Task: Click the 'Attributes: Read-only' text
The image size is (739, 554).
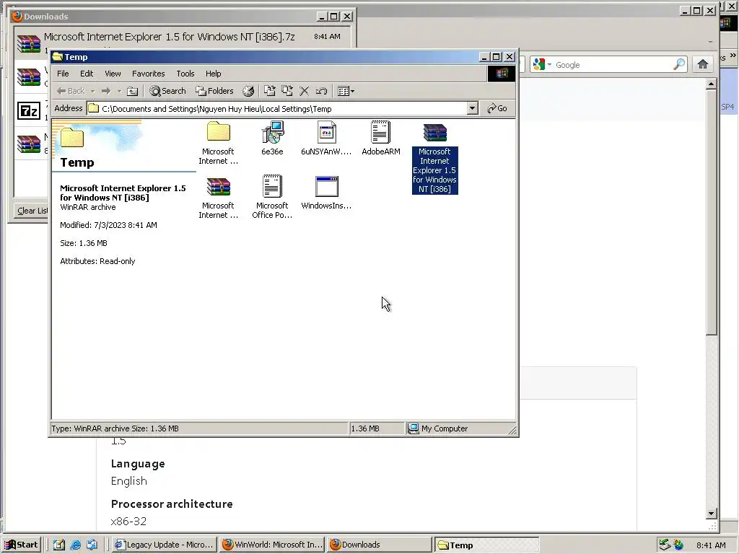Action: tap(97, 261)
